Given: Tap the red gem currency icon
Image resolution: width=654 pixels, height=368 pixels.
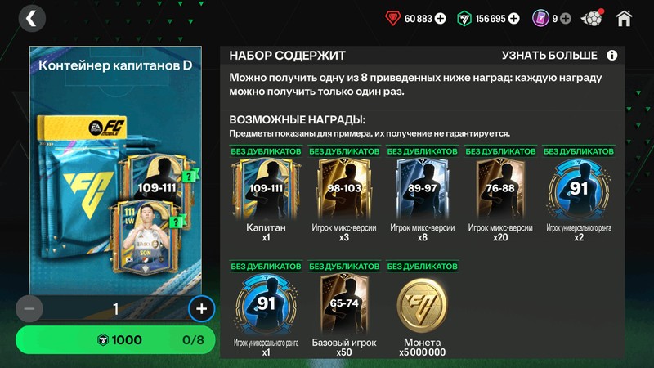Looking at the screenshot, I should pos(392,18).
